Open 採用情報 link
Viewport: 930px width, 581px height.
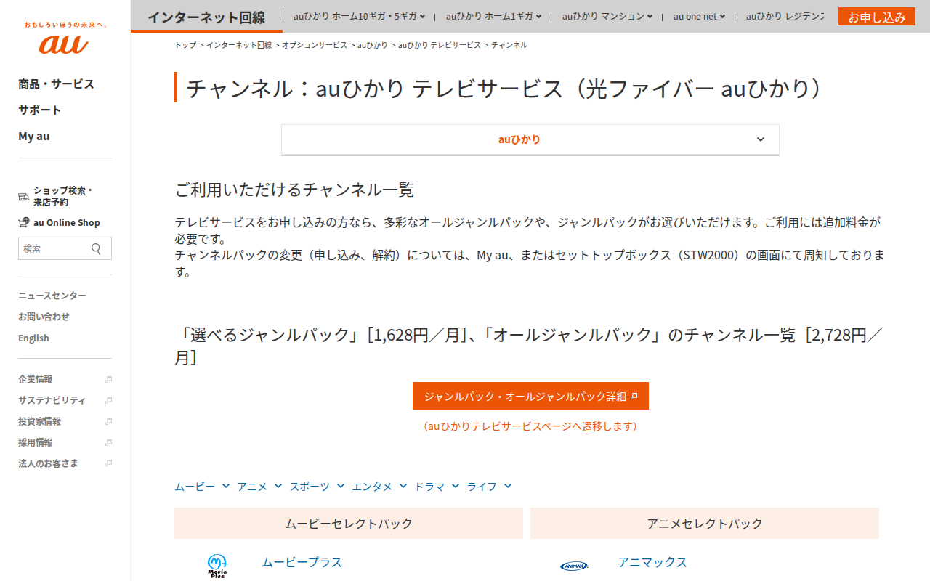click(x=35, y=442)
